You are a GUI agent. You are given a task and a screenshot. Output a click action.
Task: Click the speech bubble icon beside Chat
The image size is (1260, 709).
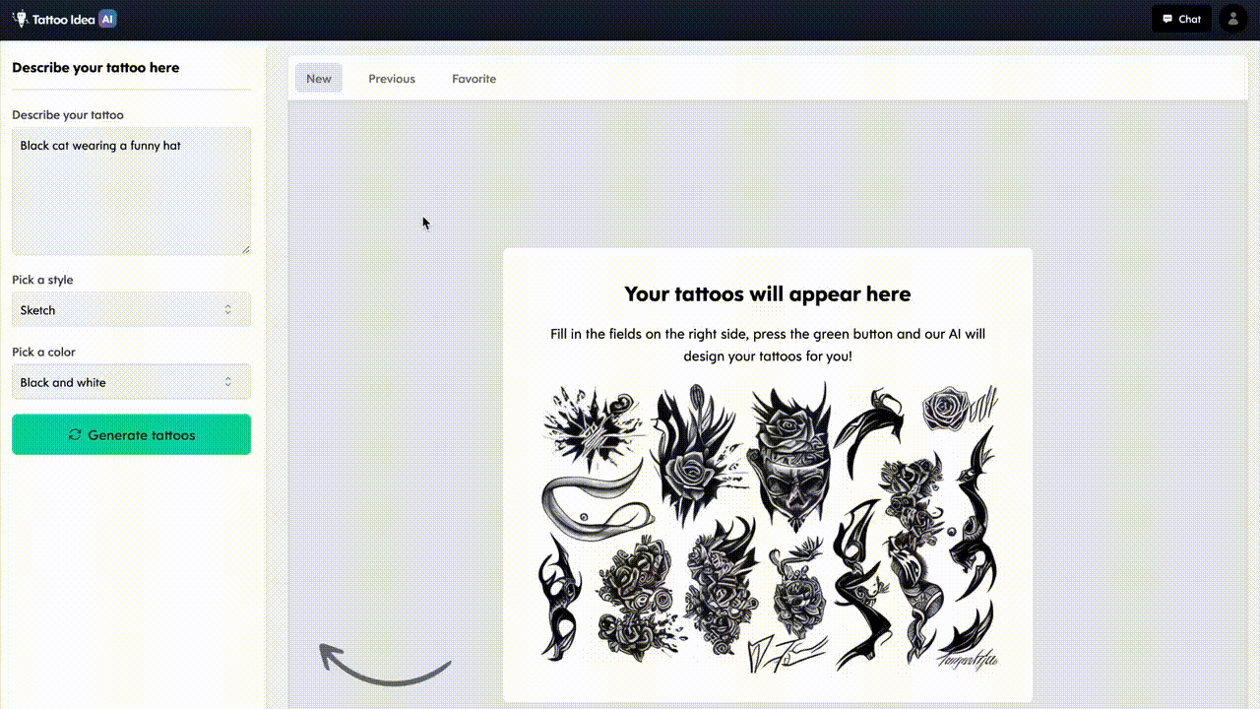pos(1166,19)
